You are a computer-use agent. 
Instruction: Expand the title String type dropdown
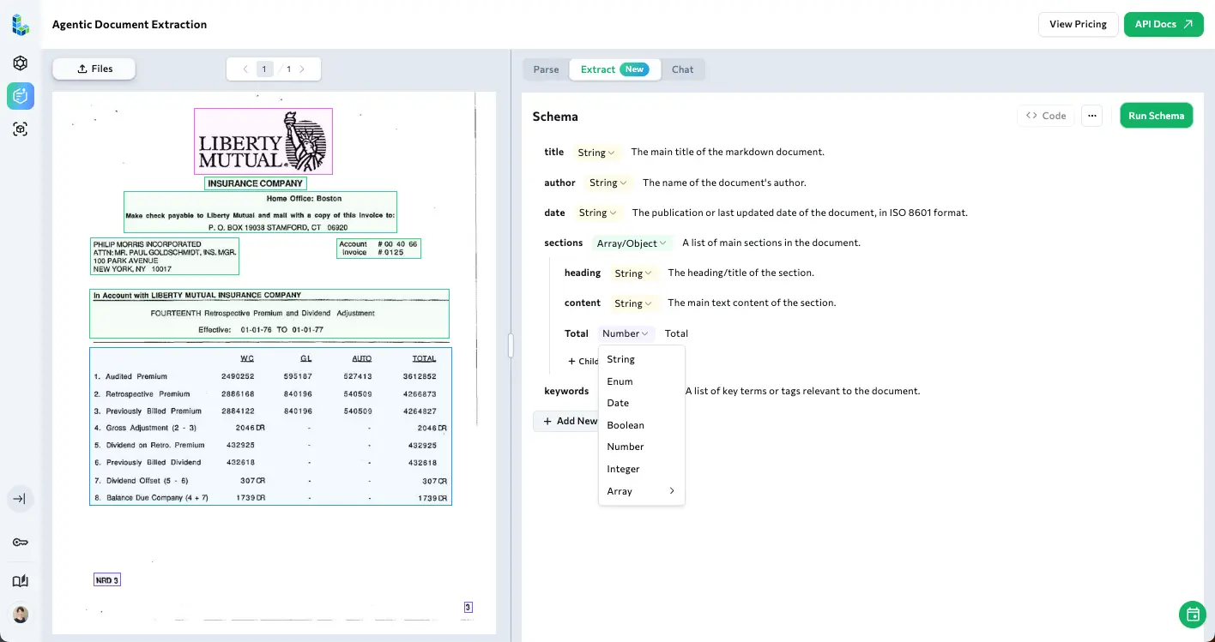(x=595, y=153)
